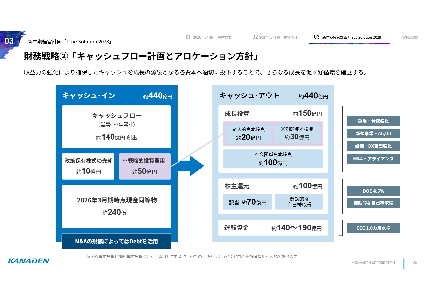
Task: Click the M&A・アライアンス label box
Action: pos(373,159)
